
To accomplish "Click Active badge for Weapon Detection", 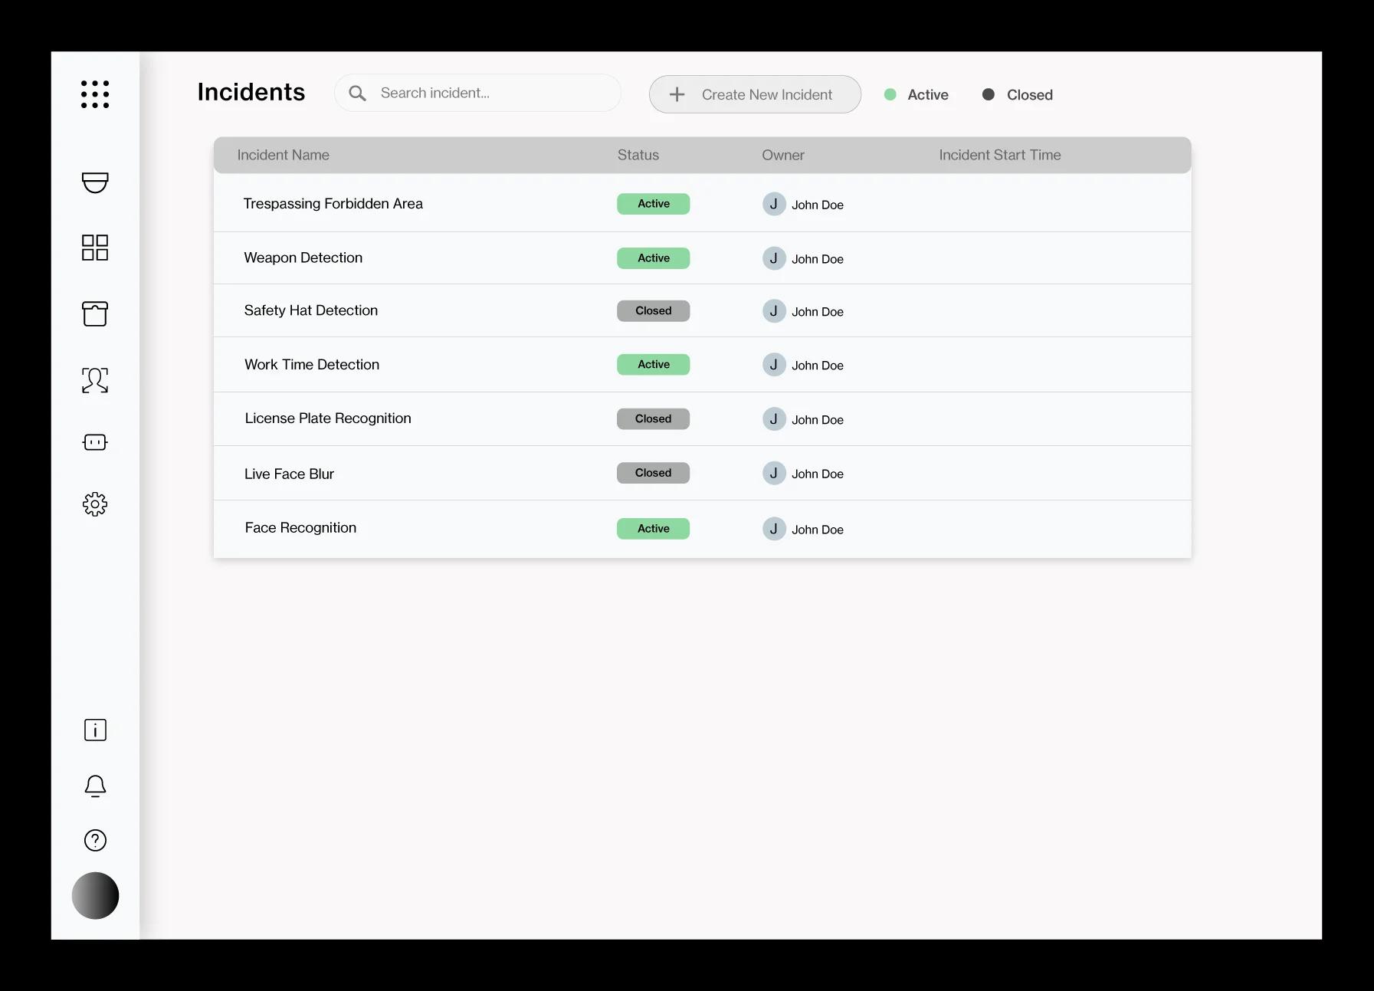I will [x=654, y=258].
